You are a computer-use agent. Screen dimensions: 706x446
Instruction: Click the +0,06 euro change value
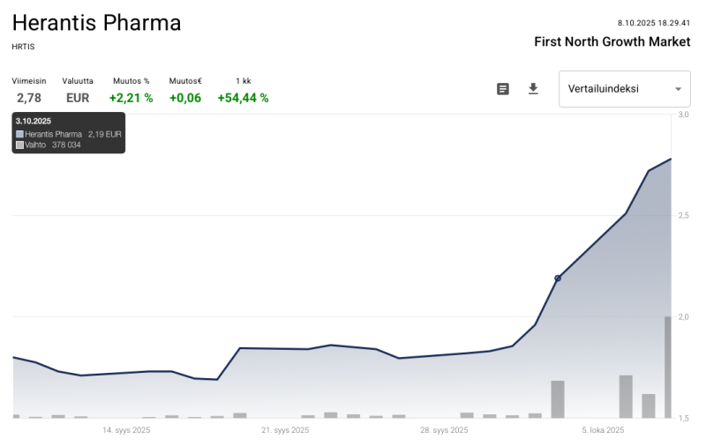click(185, 98)
